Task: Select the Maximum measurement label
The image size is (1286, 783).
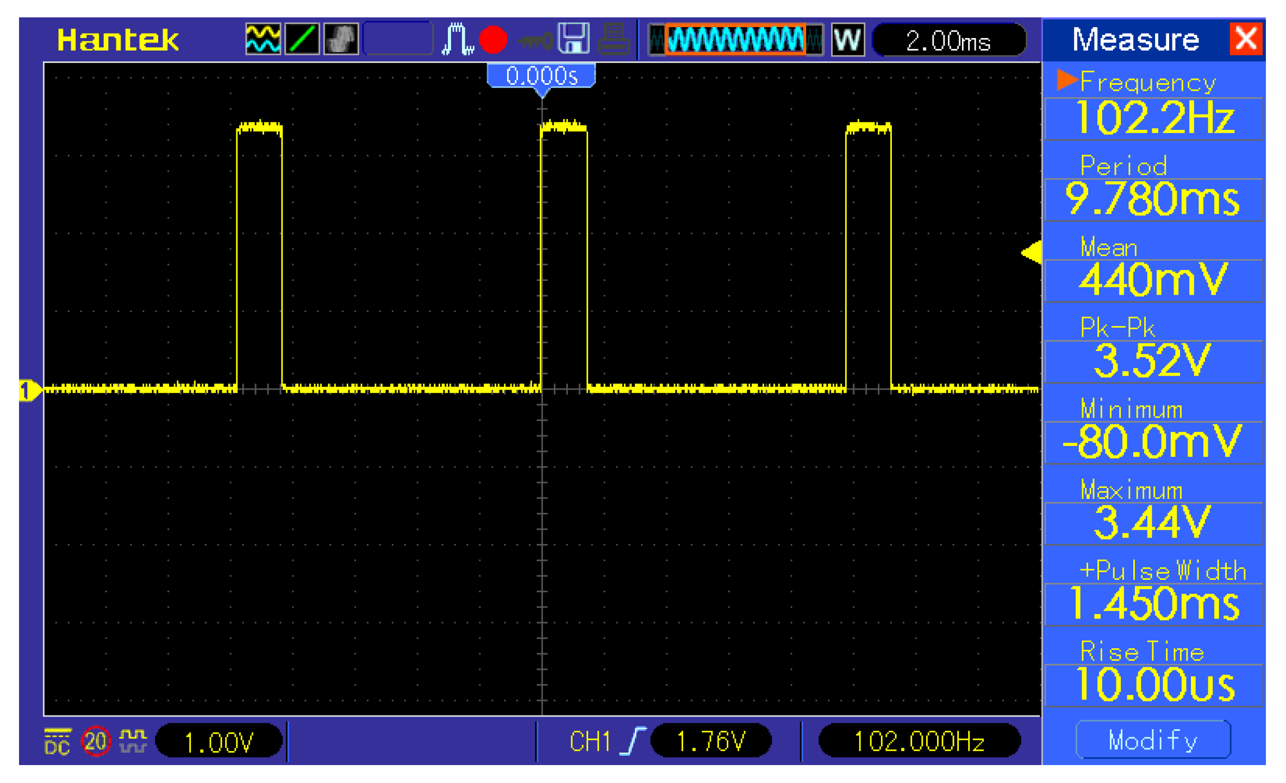Action: 1131,490
